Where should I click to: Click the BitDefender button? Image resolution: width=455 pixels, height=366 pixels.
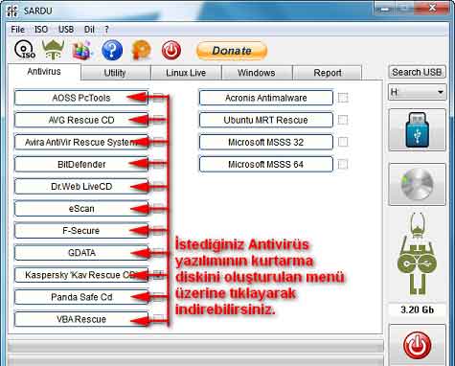81,164
